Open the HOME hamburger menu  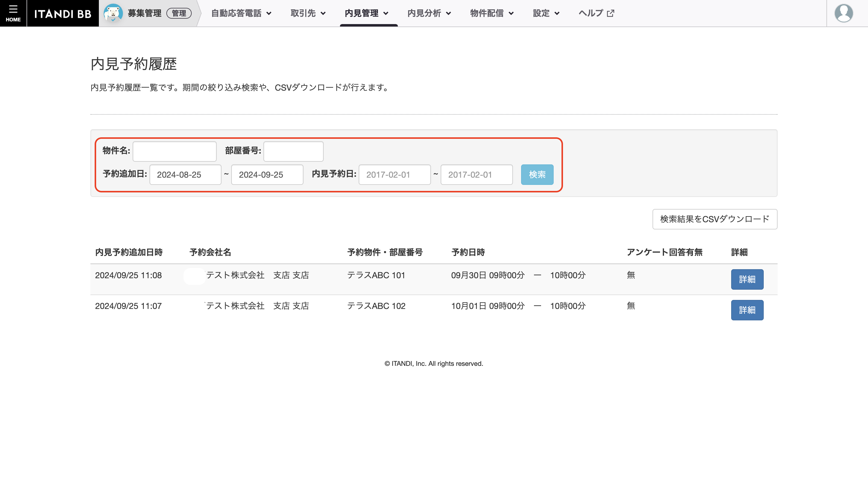[x=13, y=13]
